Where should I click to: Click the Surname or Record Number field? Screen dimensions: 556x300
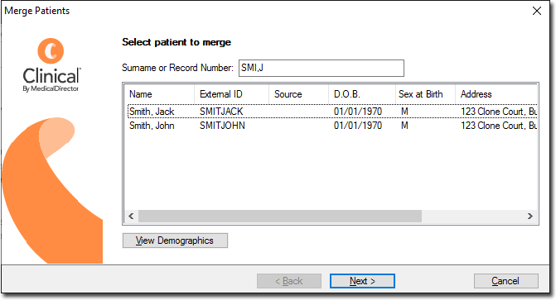(322, 68)
